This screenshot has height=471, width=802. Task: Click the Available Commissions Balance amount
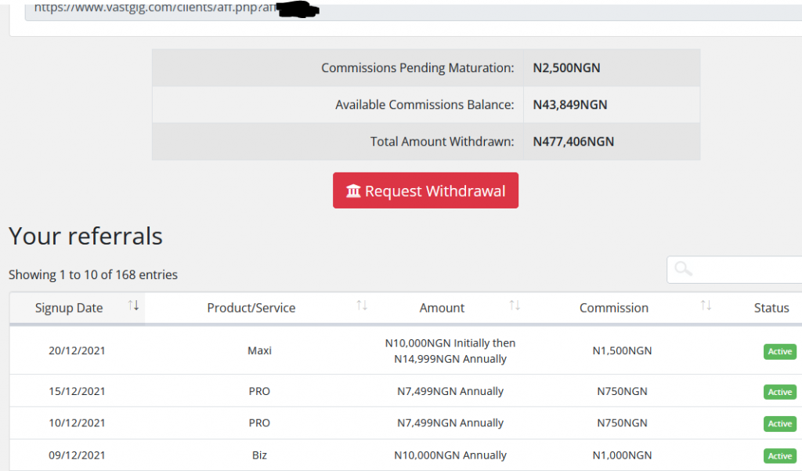(569, 105)
